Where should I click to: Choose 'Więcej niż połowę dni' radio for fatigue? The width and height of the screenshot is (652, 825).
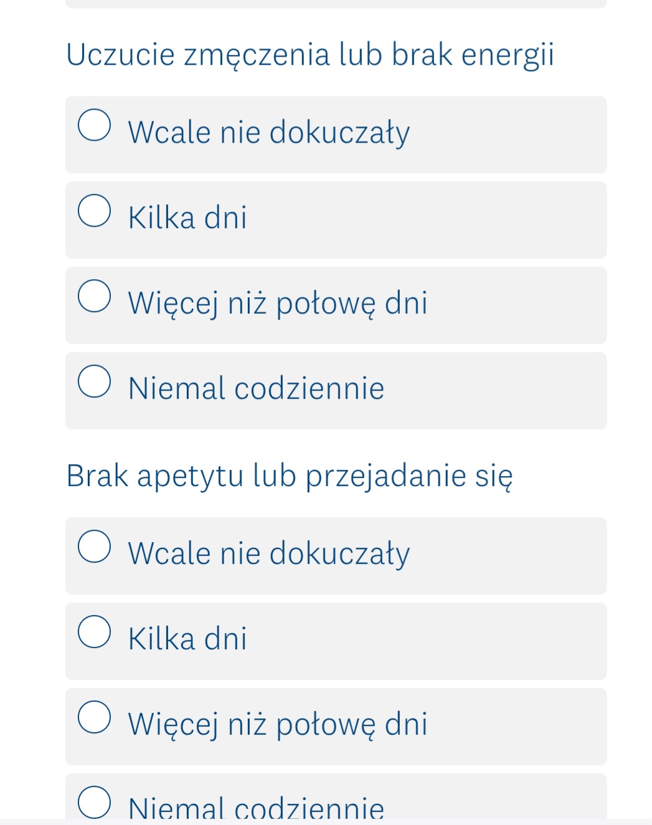pos(95,296)
